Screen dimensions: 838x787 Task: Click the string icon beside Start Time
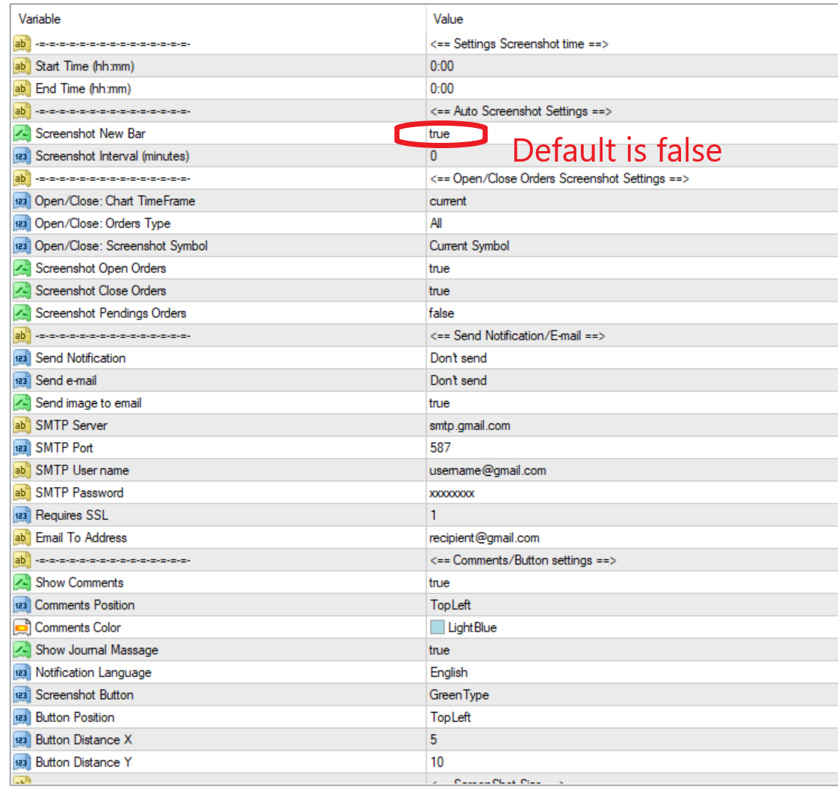tap(22, 67)
